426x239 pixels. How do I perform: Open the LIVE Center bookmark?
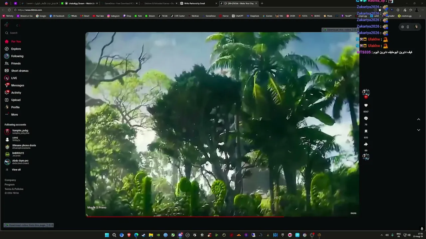178,16
